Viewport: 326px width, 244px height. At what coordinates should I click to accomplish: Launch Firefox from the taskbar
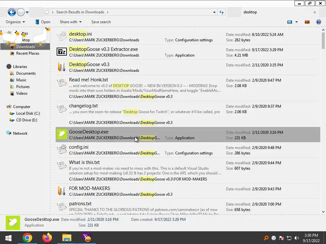(47, 238)
